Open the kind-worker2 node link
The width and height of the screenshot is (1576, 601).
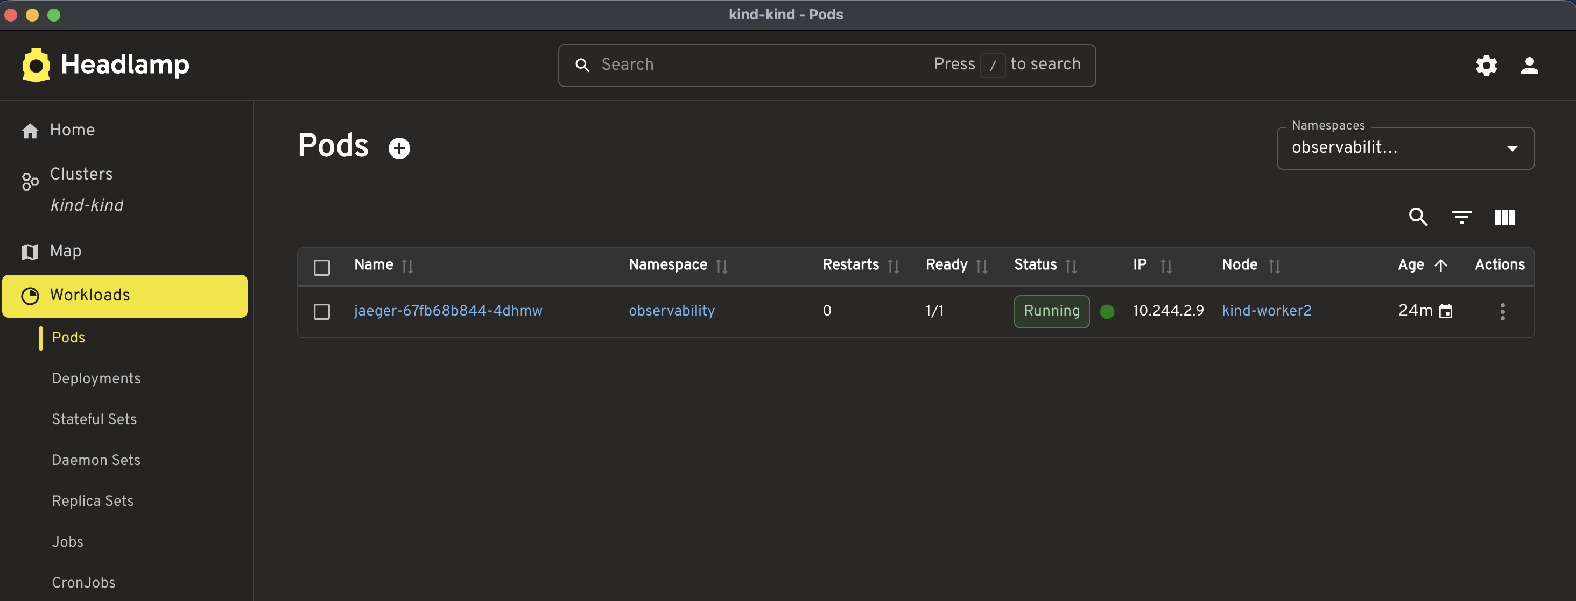click(x=1266, y=311)
